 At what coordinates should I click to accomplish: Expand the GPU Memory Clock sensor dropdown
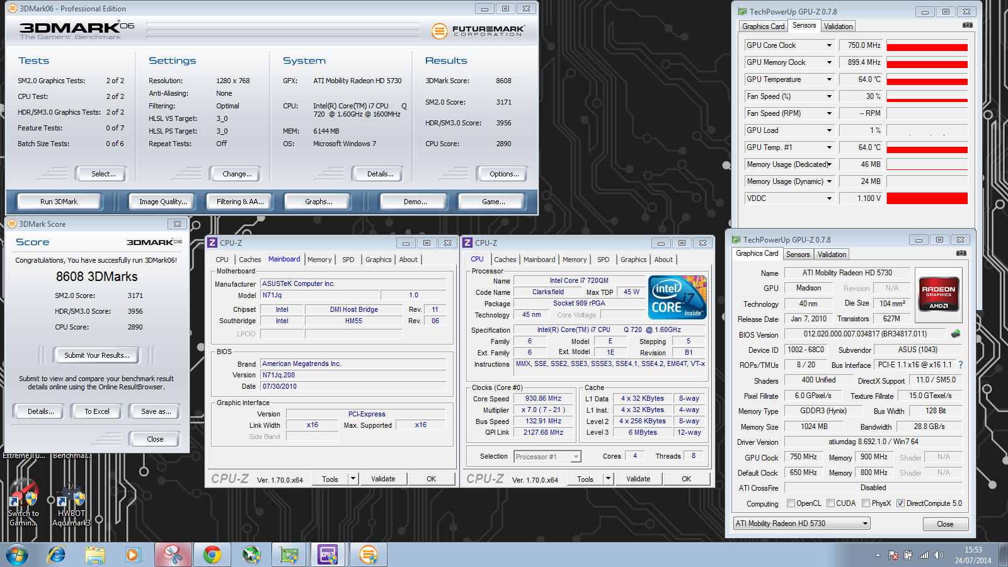(829, 62)
